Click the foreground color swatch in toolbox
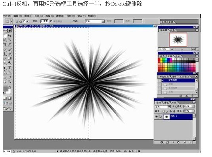This screenshot has height=157, width=212. 6,89
